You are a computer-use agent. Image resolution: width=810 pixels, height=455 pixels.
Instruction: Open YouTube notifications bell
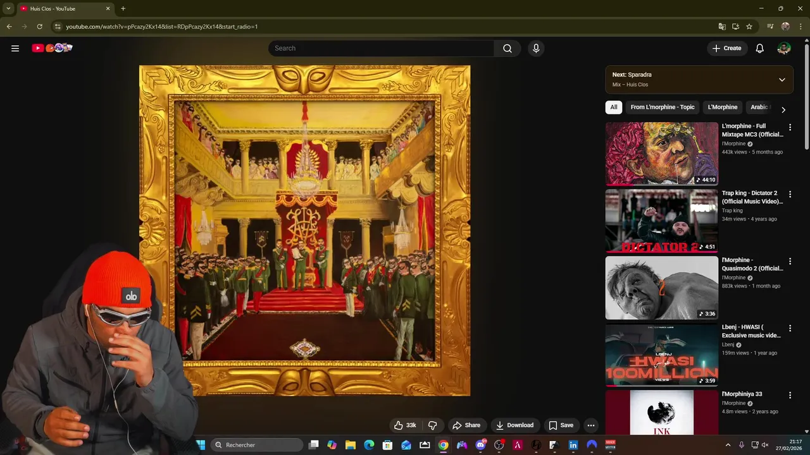click(x=759, y=48)
